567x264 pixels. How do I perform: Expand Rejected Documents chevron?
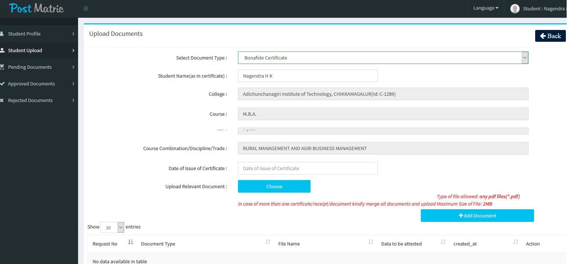(73, 100)
